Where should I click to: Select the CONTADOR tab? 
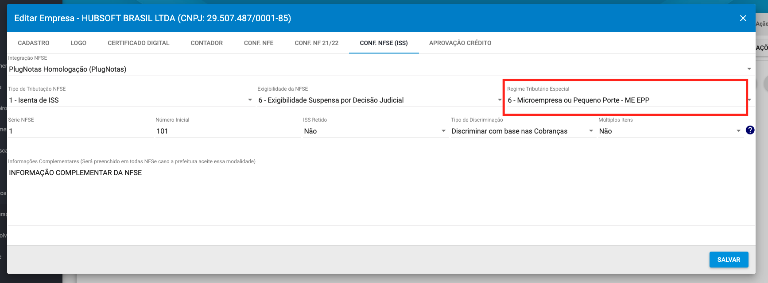(x=206, y=43)
